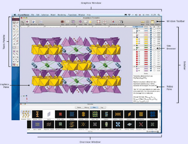Toggle visibility checkbox for Si row
Viewport: 188px width, 144px height.
pyautogui.click(x=151, y=66)
